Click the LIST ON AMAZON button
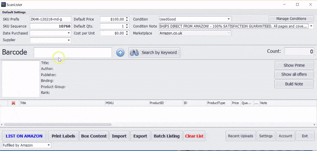This screenshot has width=317, height=151. coord(24,136)
